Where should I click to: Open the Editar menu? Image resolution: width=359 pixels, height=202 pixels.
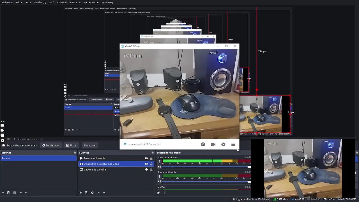(x=19, y=3)
